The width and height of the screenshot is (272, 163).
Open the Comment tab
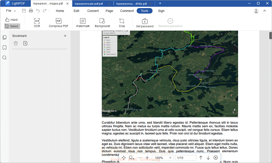pos(127,11)
